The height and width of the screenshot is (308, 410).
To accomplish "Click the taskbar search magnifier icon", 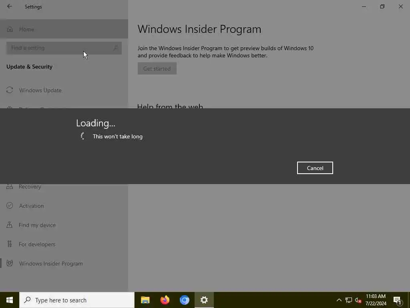I will (27, 300).
